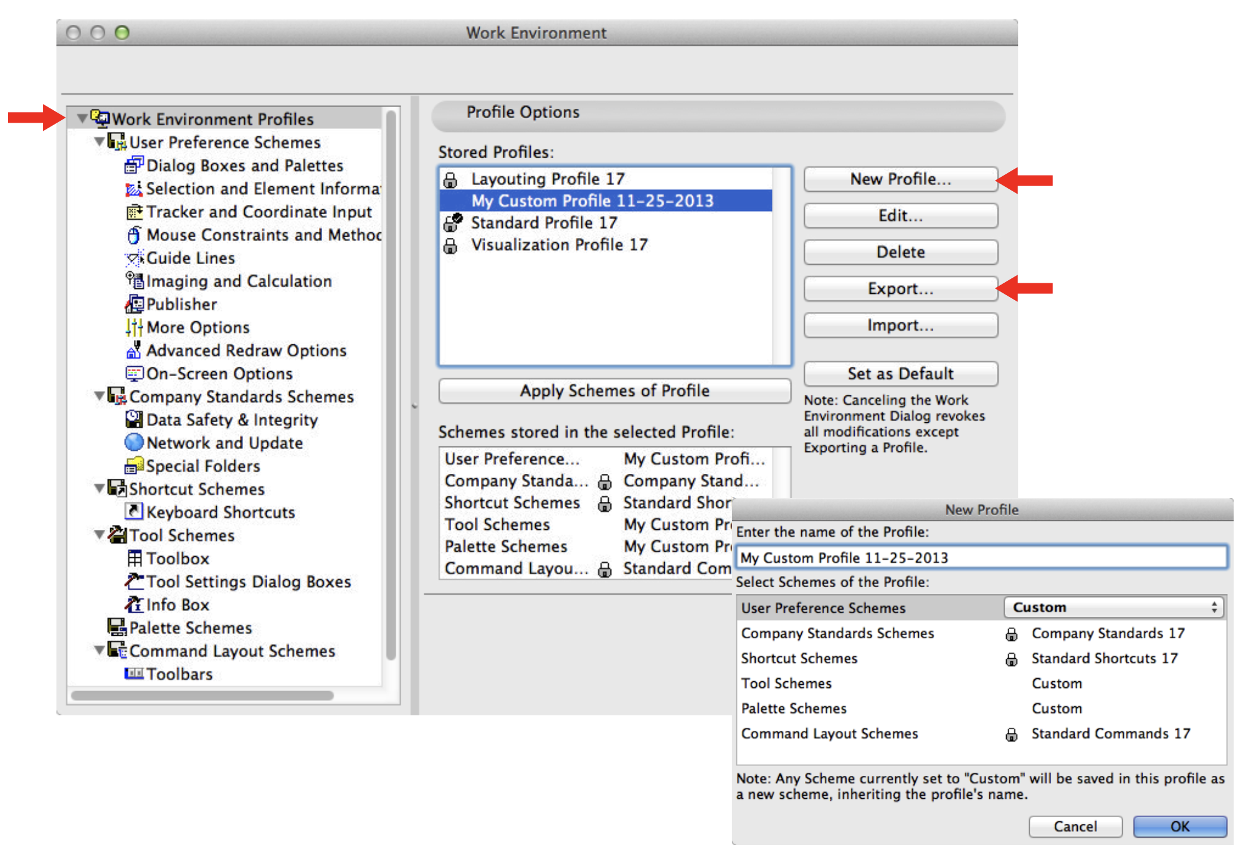Click the Export... button
Screen dimensions: 1246x863
[x=900, y=289]
